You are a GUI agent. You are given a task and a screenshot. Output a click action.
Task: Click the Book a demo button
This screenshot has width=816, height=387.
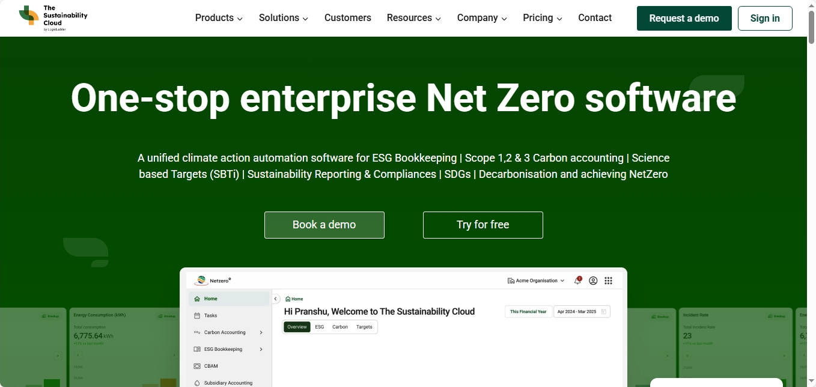coord(324,225)
